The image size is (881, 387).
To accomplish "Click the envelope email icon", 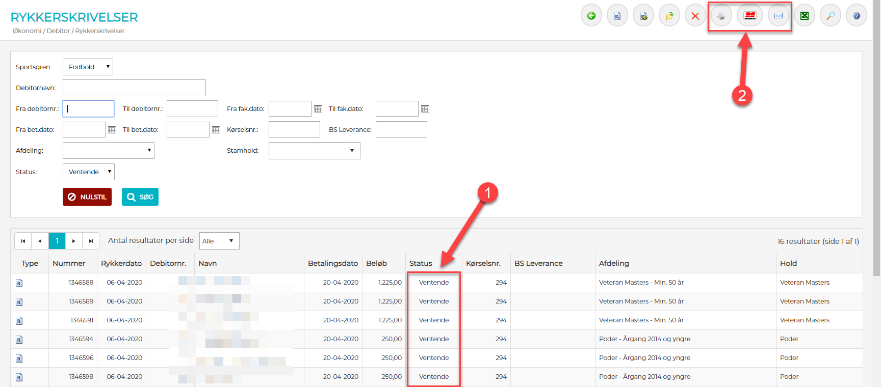I will click(x=779, y=16).
